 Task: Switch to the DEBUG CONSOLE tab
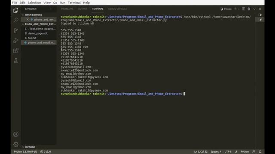tap(117, 9)
